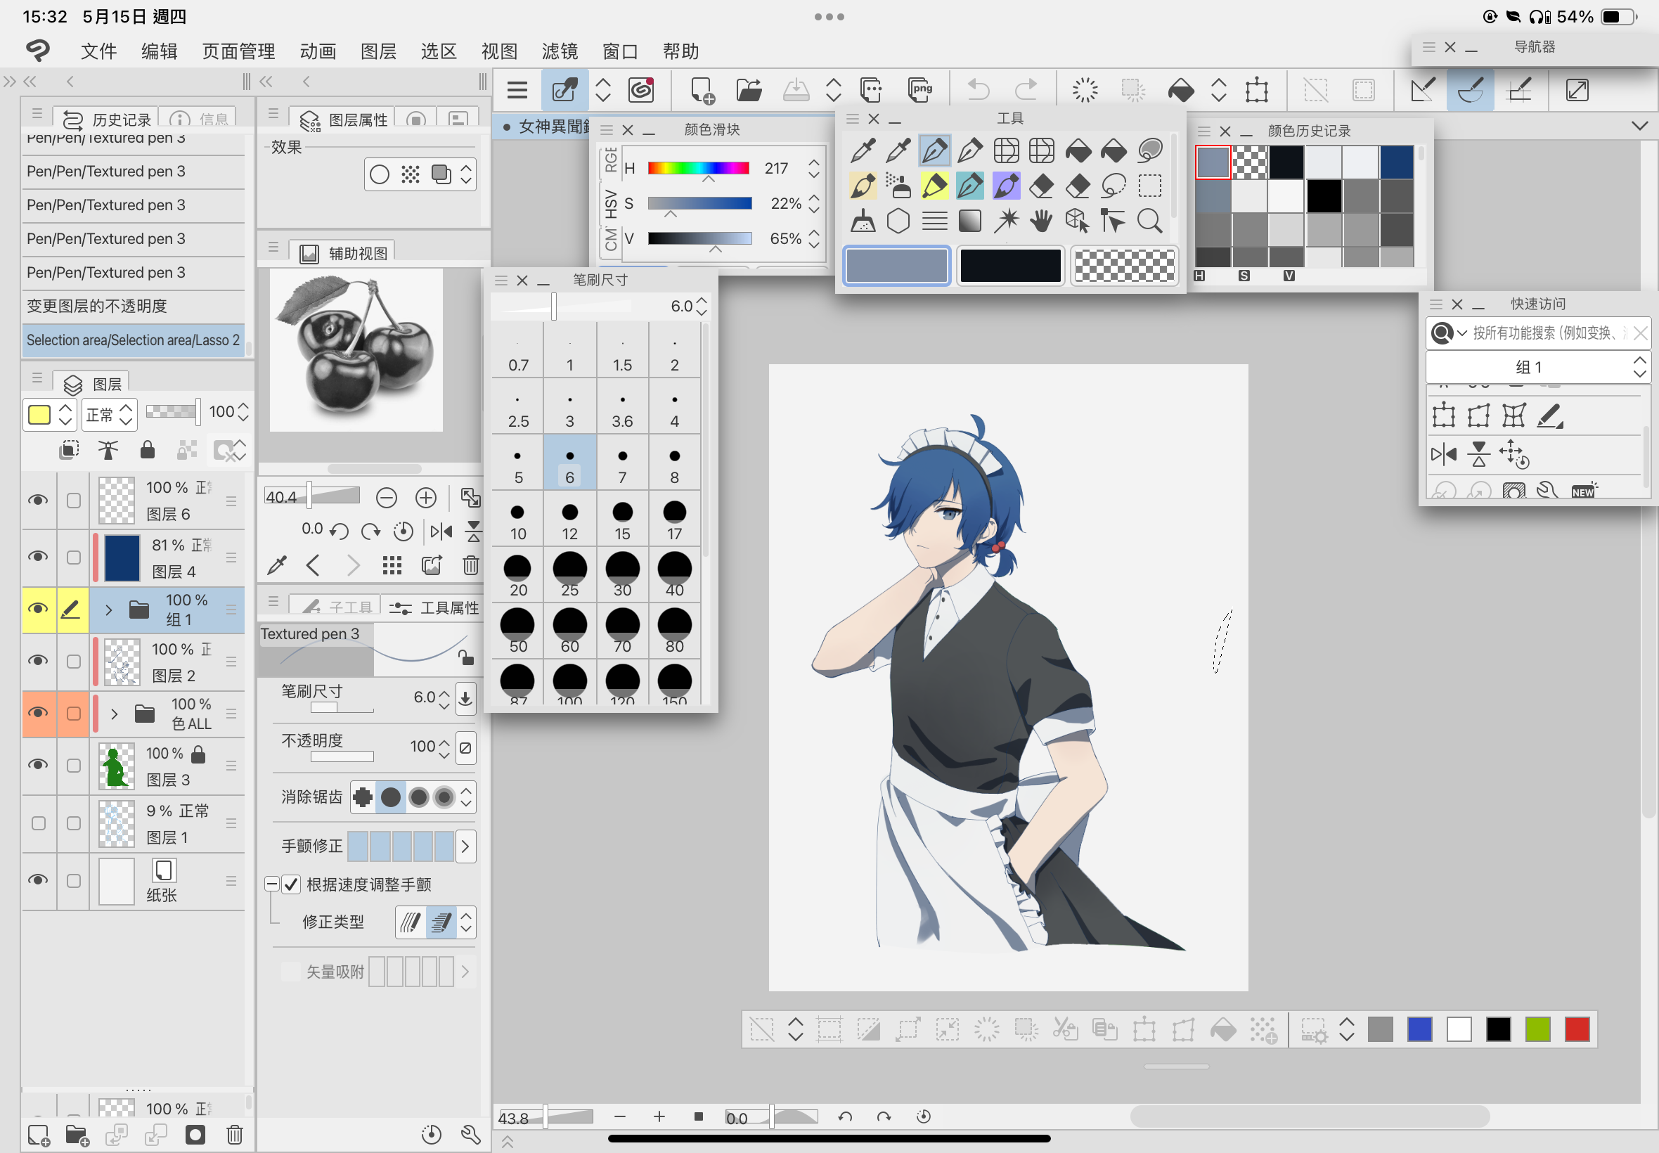Select the Magnifier zoom tool
The image size is (1659, 1153).
1149,221
